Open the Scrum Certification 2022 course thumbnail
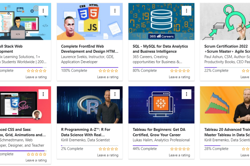The height and width of the screenshot is (166, 250). [x=225, y=21]
